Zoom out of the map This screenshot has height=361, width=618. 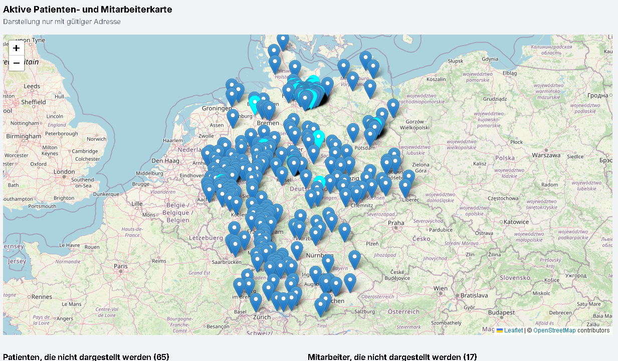tap(17, 63)
